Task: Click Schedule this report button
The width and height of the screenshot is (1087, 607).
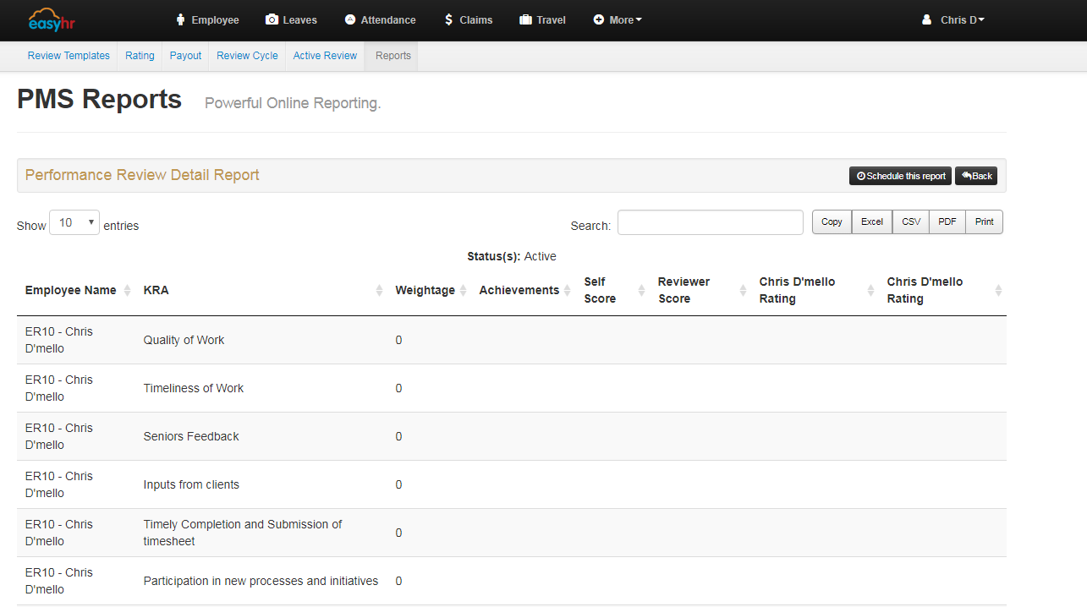Action: point(900,176)
